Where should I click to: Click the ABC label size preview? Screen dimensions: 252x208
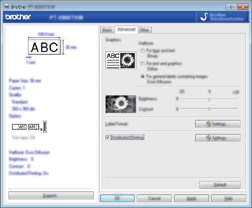pos(44,47)
